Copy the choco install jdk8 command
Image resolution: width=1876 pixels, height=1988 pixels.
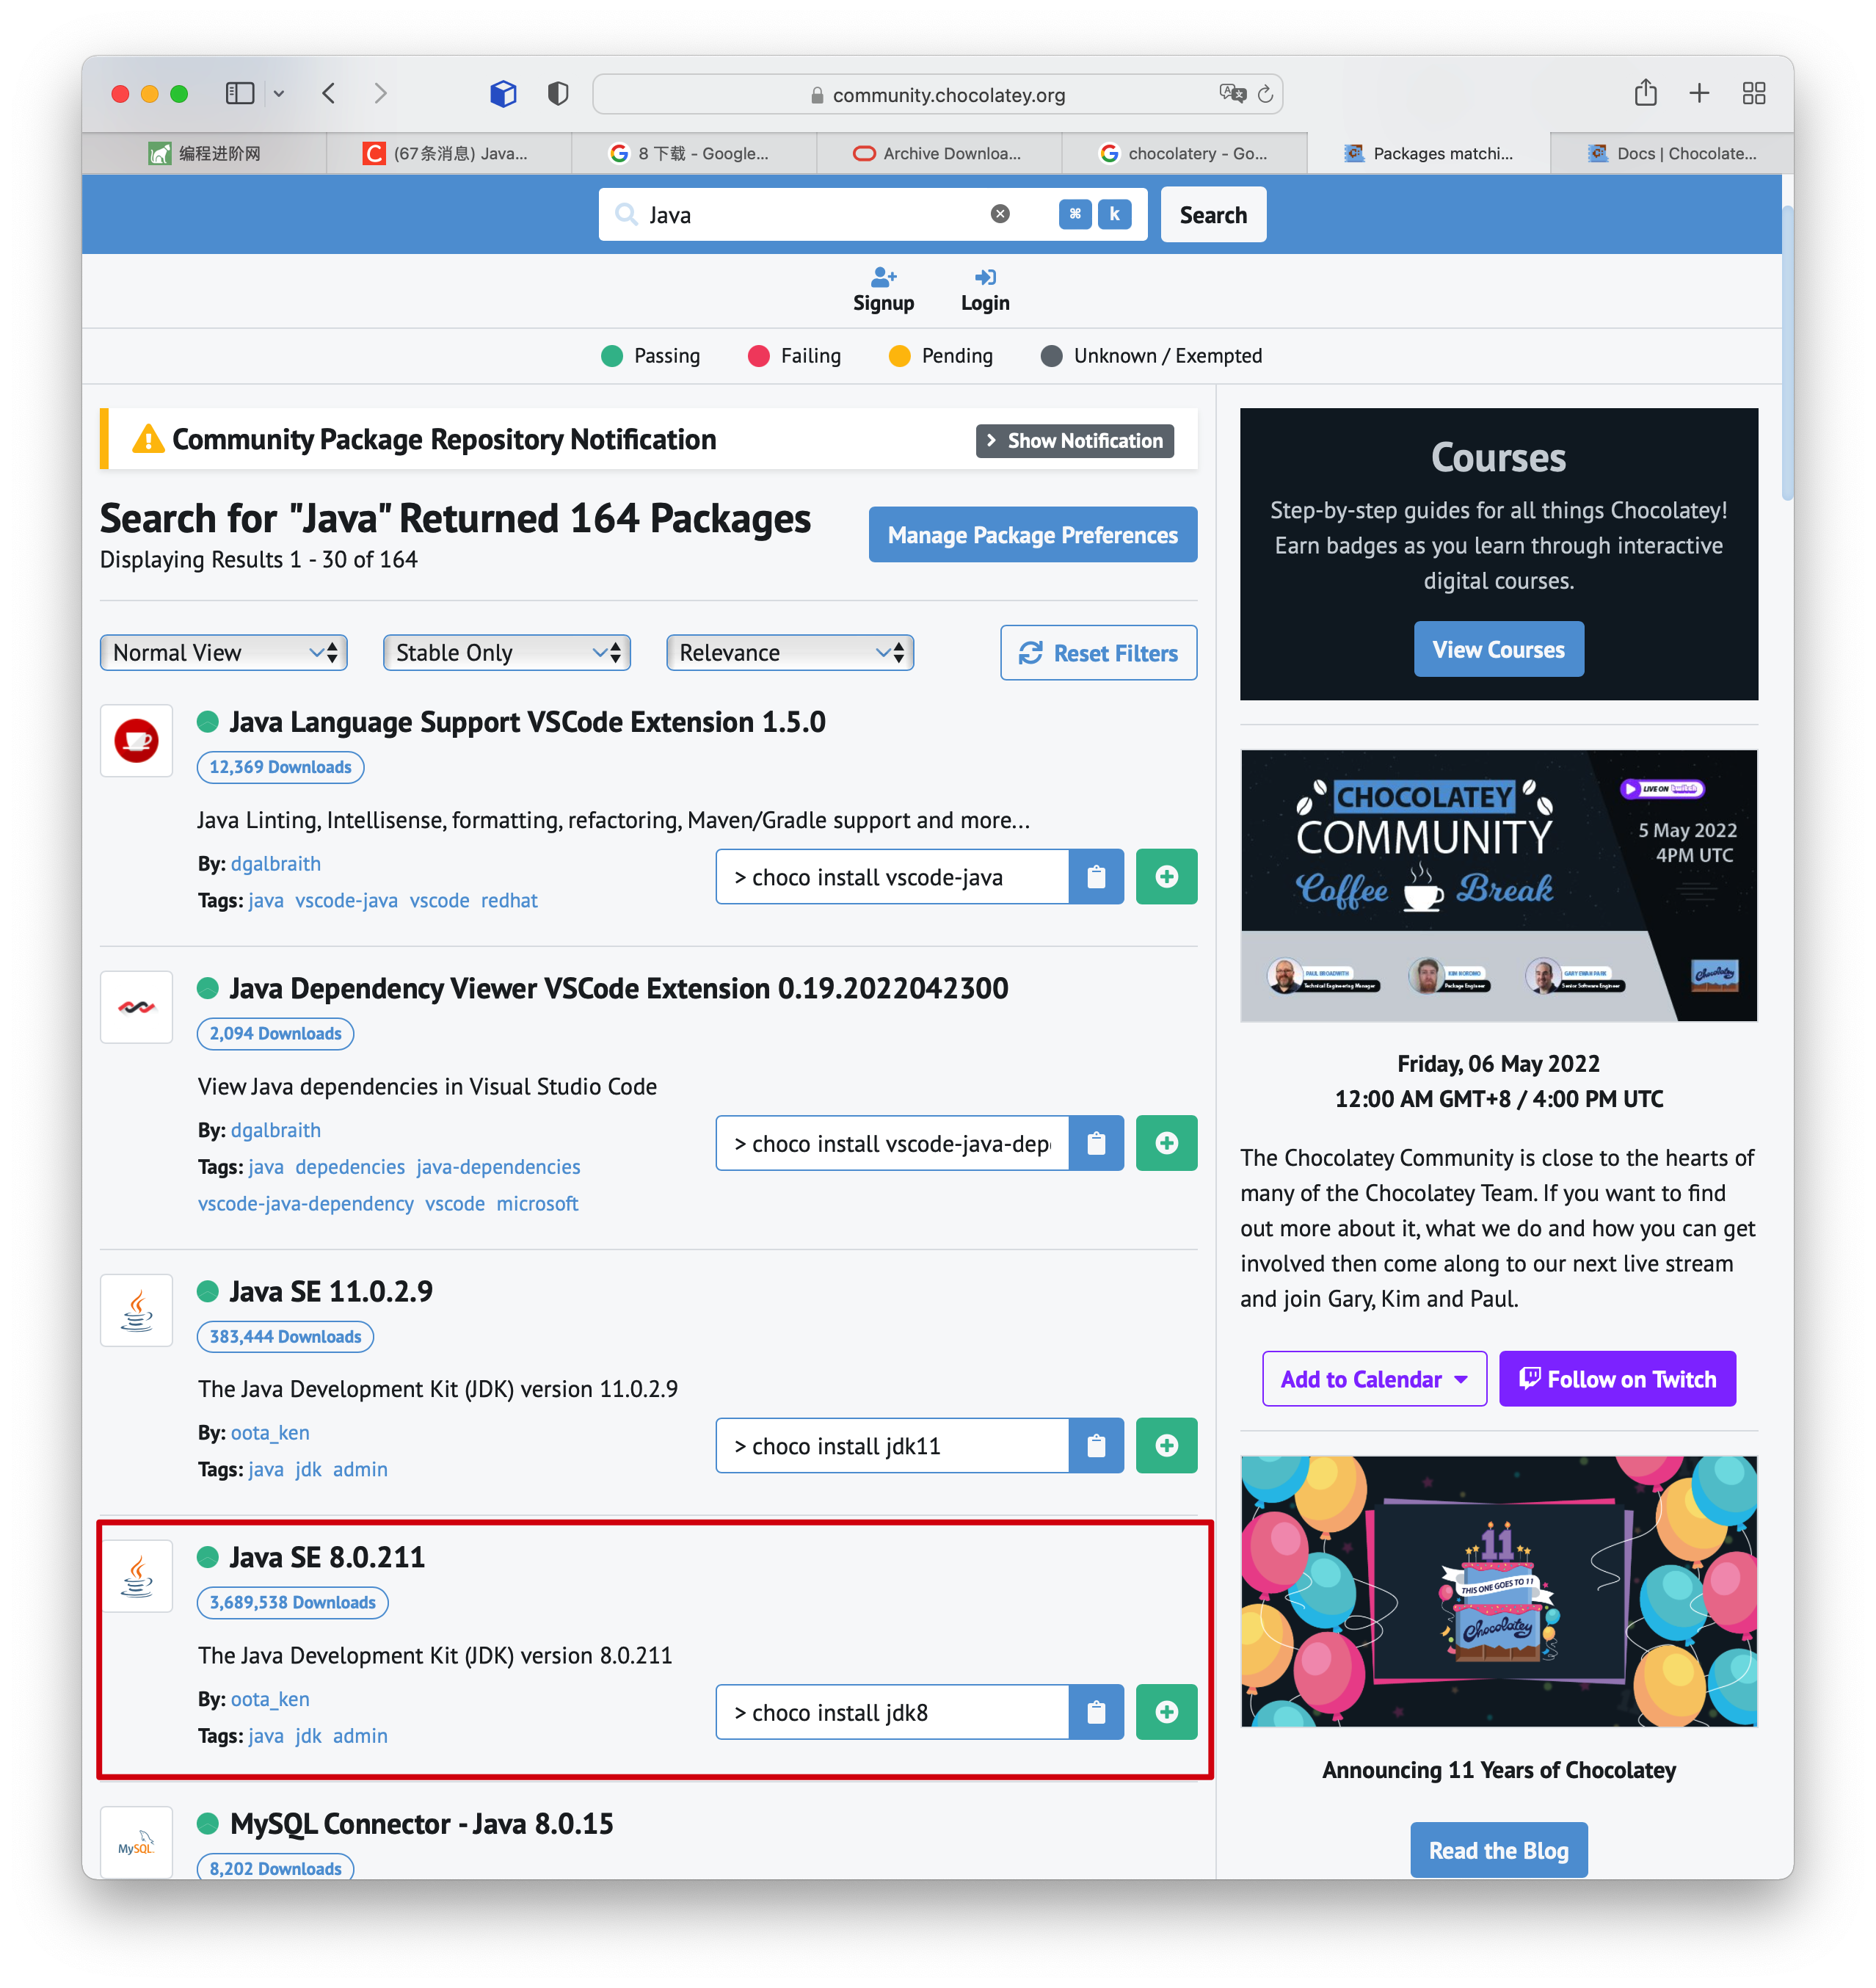pos(1096,1712)
